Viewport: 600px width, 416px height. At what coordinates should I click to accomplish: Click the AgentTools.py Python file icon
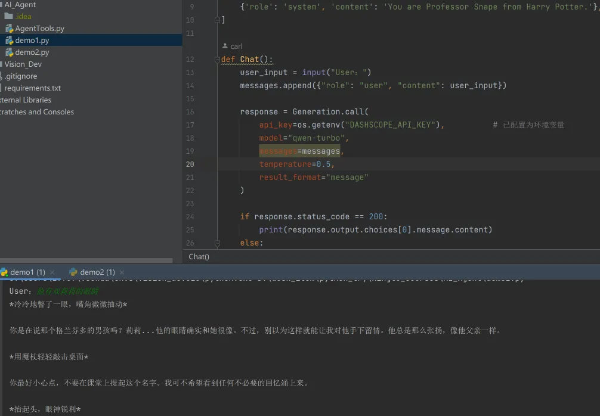pos(9,28)
